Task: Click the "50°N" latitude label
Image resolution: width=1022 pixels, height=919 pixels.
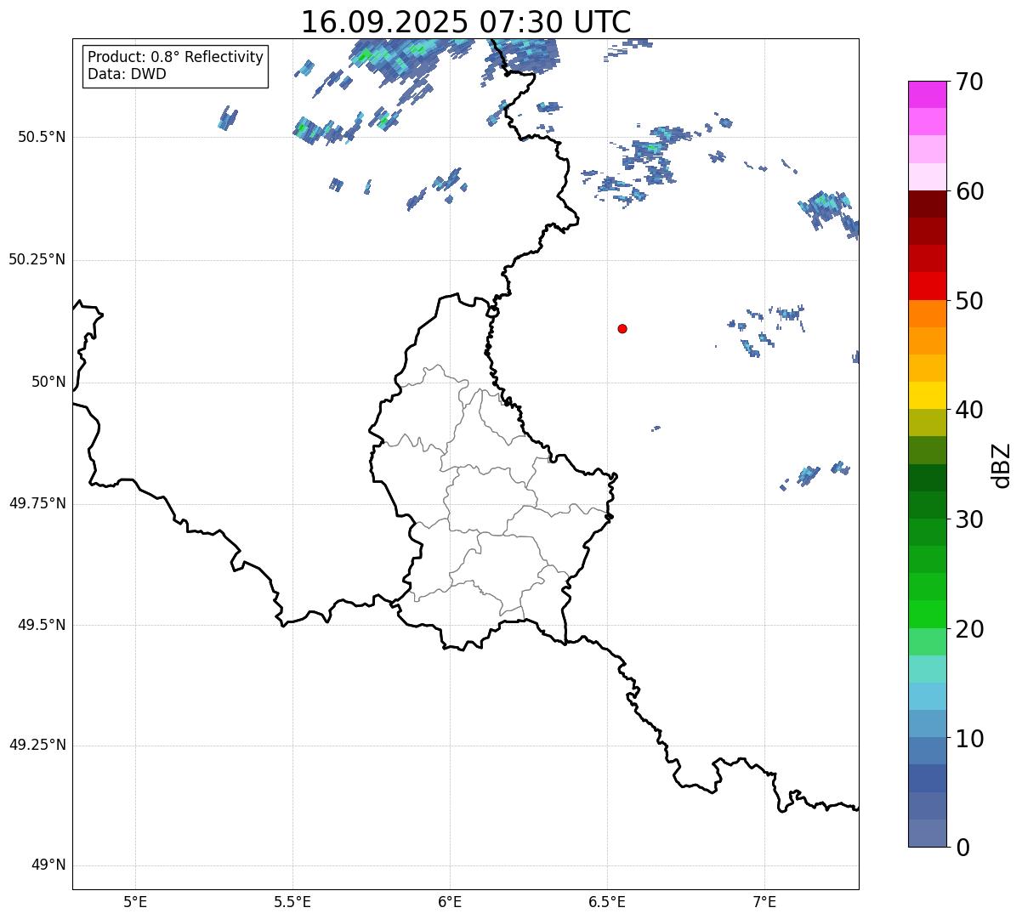Action: pos(48,382)
